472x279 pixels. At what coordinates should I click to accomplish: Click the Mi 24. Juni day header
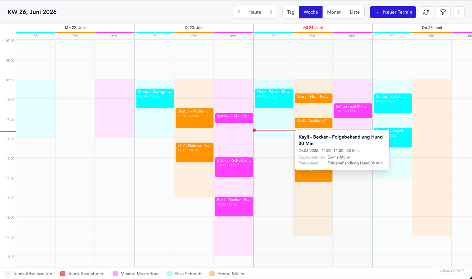(313, 28)
